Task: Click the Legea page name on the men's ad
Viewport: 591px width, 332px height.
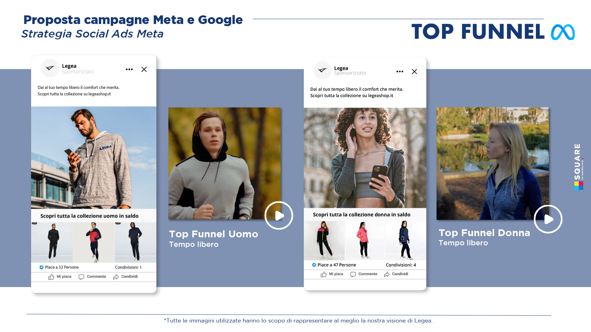Action: (69, 66)
